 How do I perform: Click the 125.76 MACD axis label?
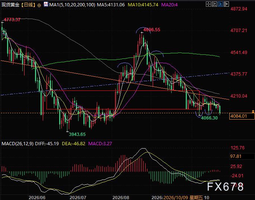pos(238,148)
